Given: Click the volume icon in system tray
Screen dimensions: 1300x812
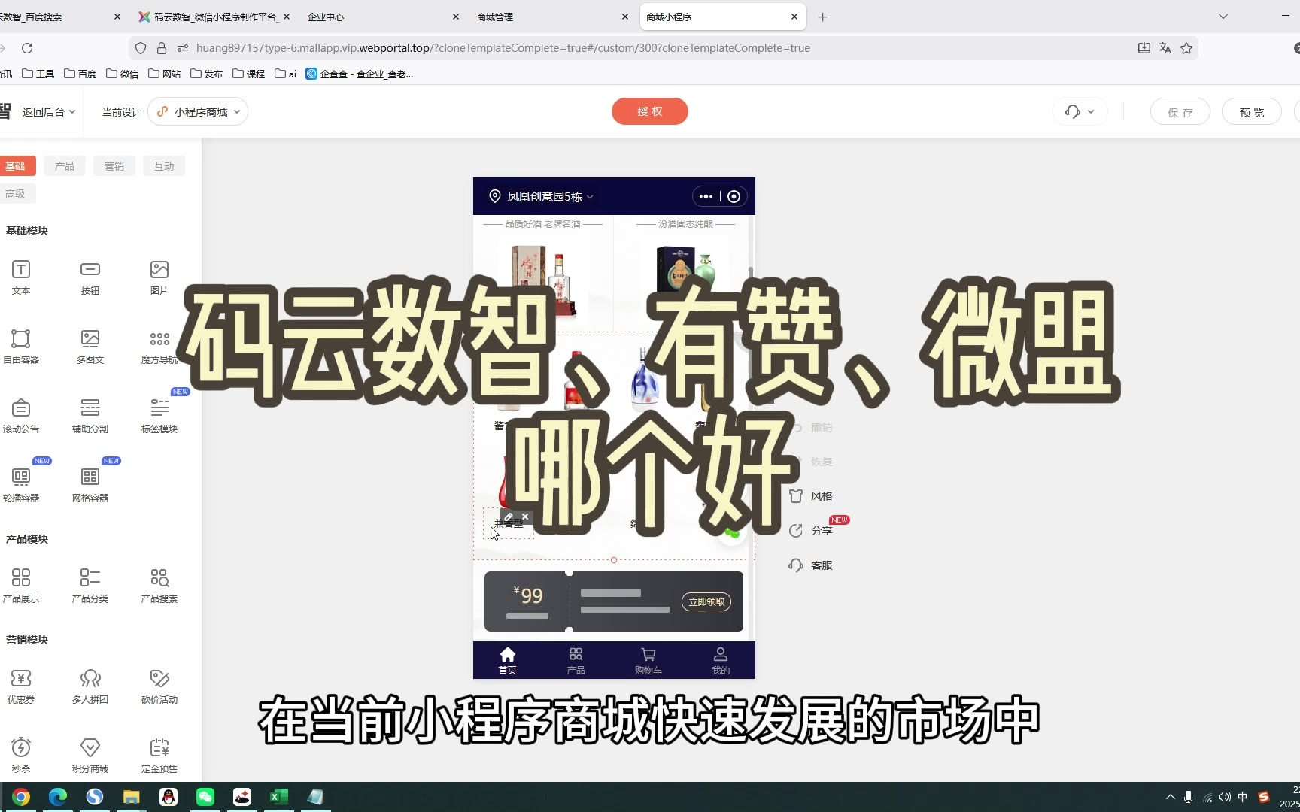Looking at the screenshot, I should click(x=1225, y=797).
